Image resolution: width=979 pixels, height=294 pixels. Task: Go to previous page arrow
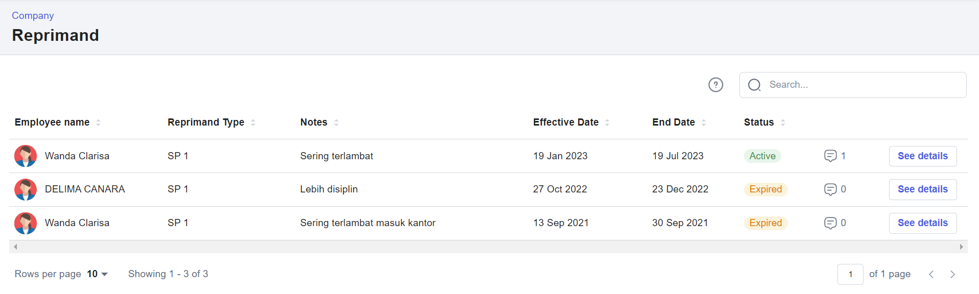(931, 275)
